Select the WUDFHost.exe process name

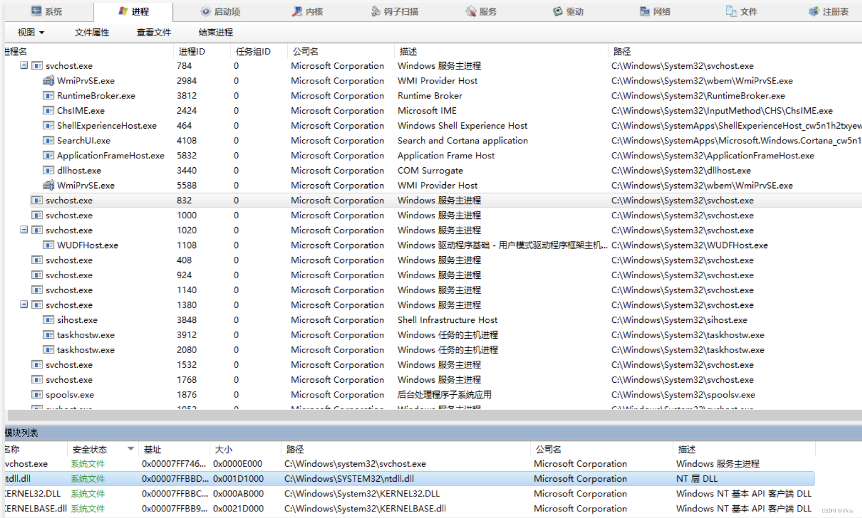tap(88, 245)
